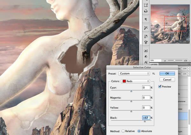Adjust the Yellow slider handle

point(131,111)
